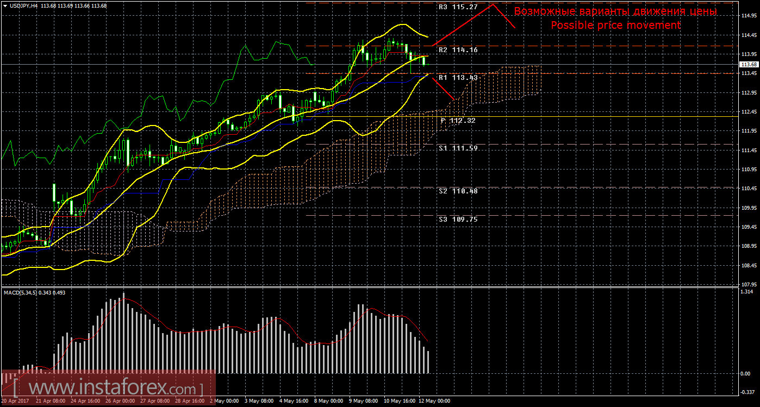Screen dimensions: 760x407
Task: Select the Russian annotation 'Возможные варианты движения цены'
Action: 615,11
